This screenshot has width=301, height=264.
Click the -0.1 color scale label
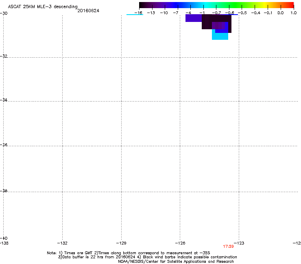268,13
